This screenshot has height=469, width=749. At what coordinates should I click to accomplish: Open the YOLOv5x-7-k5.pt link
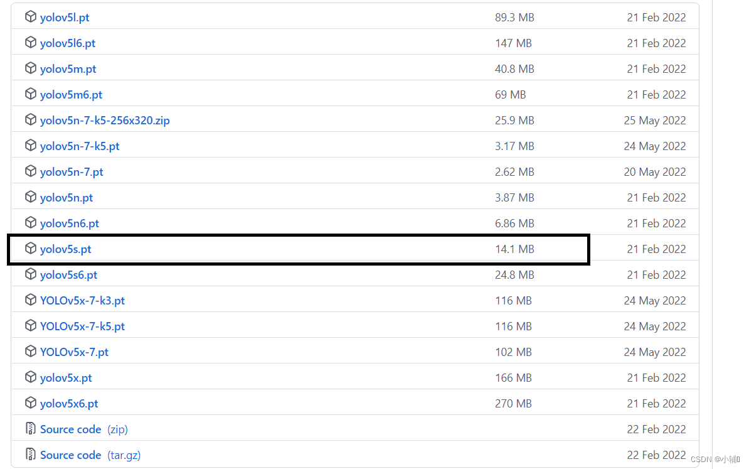(82, 326)
